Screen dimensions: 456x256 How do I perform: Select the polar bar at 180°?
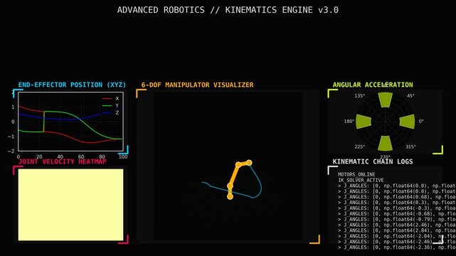pos(364,122)
